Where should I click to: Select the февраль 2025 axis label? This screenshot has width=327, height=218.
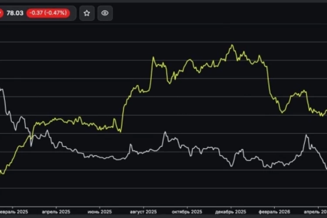pyautogui.click(x=13, y=212)
